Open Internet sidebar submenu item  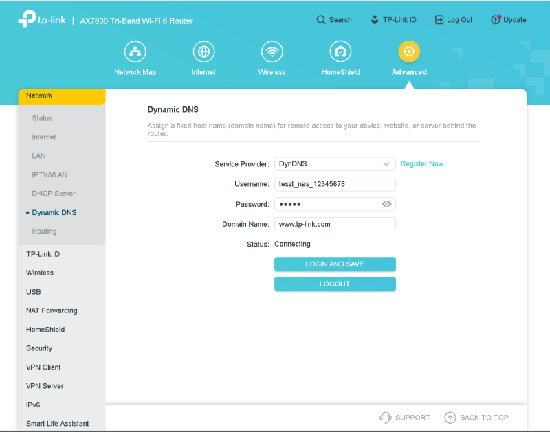(44, 137)
